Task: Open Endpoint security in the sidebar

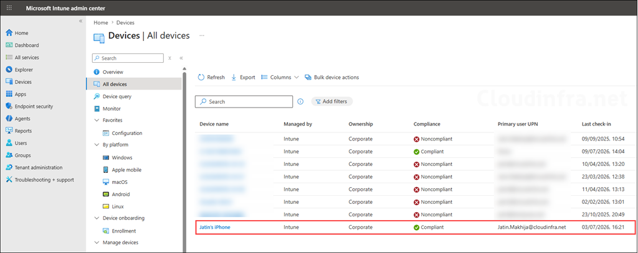Action: [34, 106]
